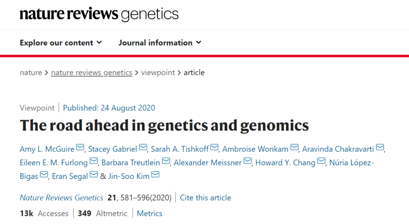409x224 pixels.
Task: Expand the Explore our content menu
Action: [61, 43]
